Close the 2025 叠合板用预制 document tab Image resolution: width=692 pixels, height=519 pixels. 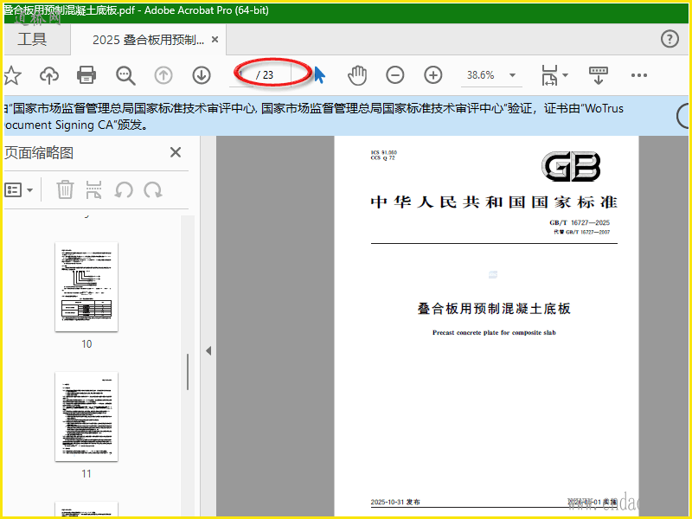[215, 40]
